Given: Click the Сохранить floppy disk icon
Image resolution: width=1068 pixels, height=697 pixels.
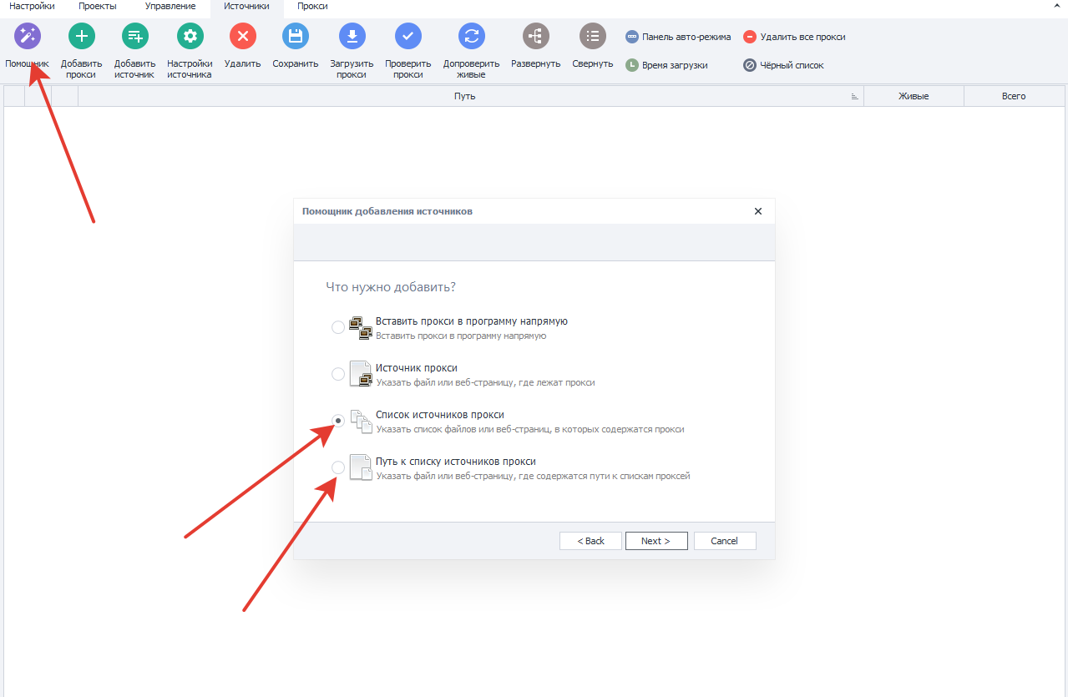Looking at the screenshot, I should (296, 36).
